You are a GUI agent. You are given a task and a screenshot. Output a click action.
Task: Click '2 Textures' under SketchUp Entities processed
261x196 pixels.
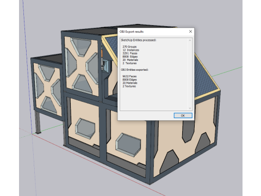pyautogui.click(x=129, y=63)
